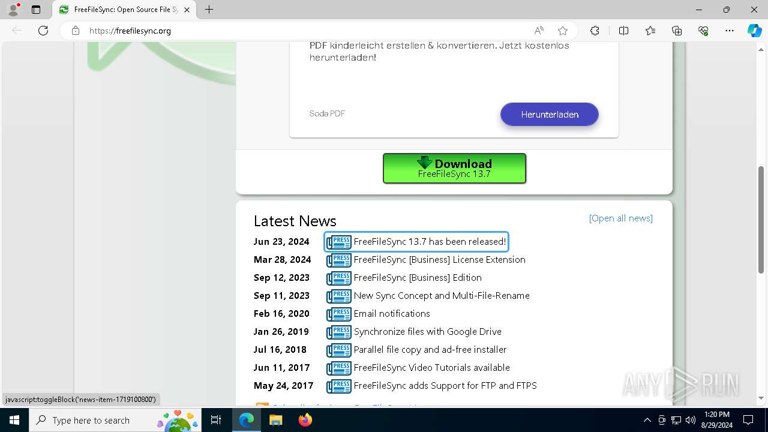768x432 pixels.
Task: Open Task View on taskbar
Action: pos(217,420)
